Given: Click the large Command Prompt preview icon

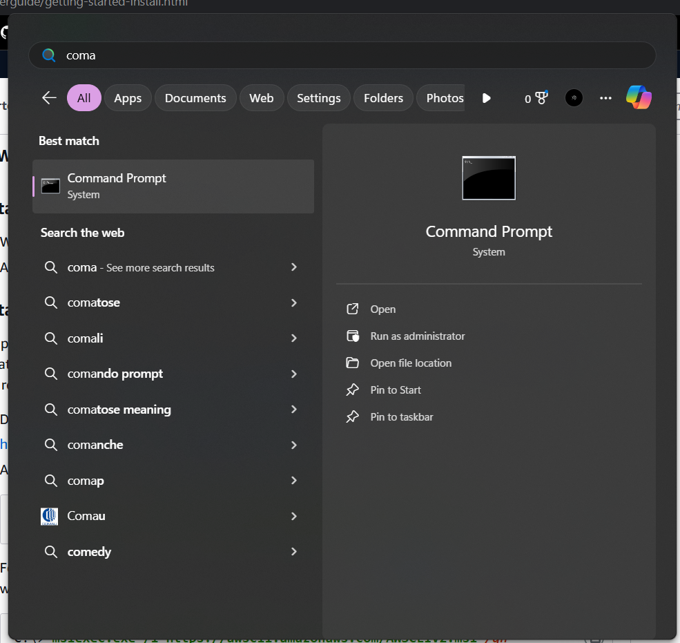Looking at the screenshot, I should click(x=489, y=178).
